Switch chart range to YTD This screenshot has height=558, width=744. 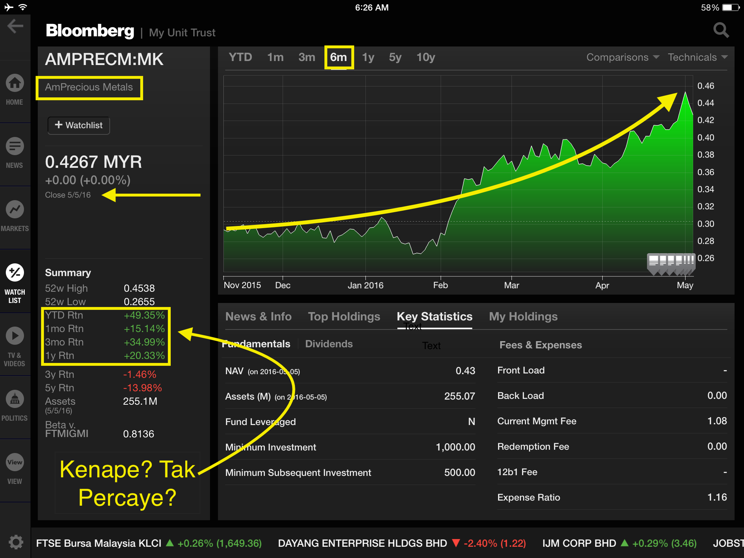tap(240, 57)
